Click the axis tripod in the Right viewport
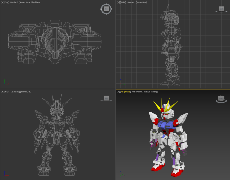 coord(120,82)
